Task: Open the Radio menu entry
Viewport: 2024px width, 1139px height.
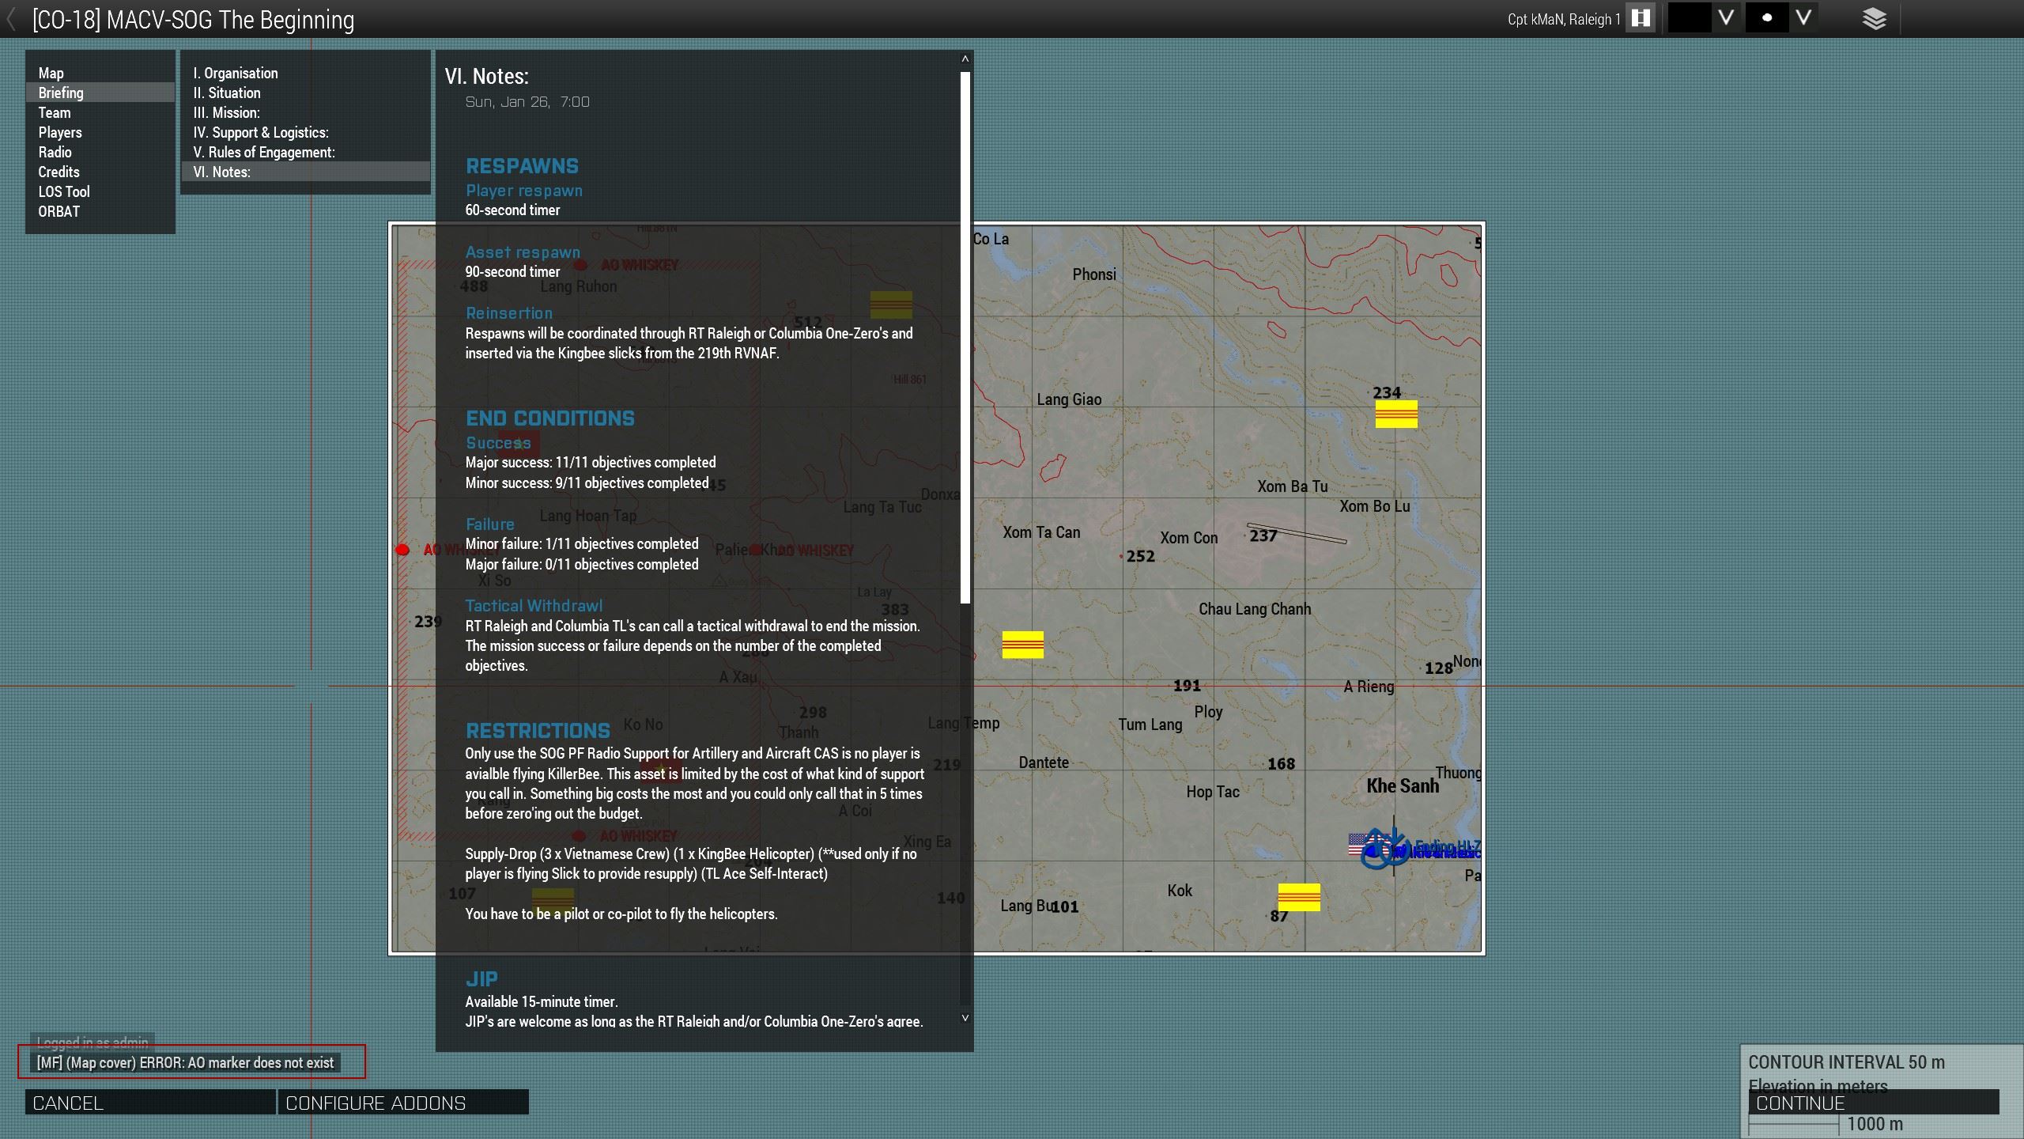Action: [100, 152]
